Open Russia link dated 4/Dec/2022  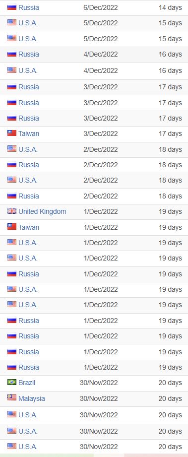29,54
